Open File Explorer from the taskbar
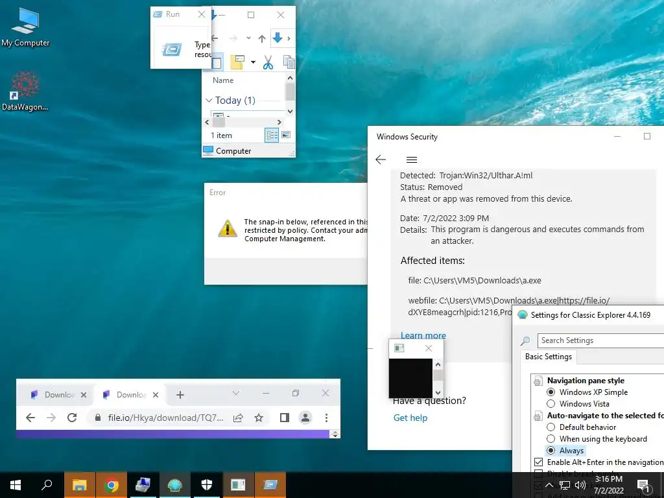Viewport: 664px width, 498px height. tap(79, 485)
